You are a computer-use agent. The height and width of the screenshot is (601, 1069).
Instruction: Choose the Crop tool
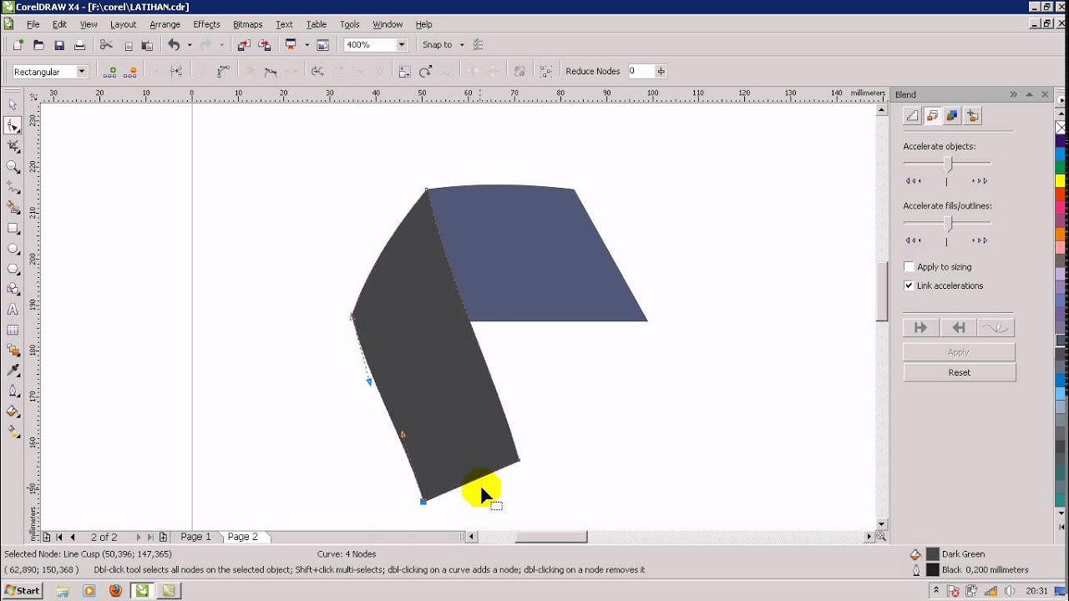coord(13,146)
